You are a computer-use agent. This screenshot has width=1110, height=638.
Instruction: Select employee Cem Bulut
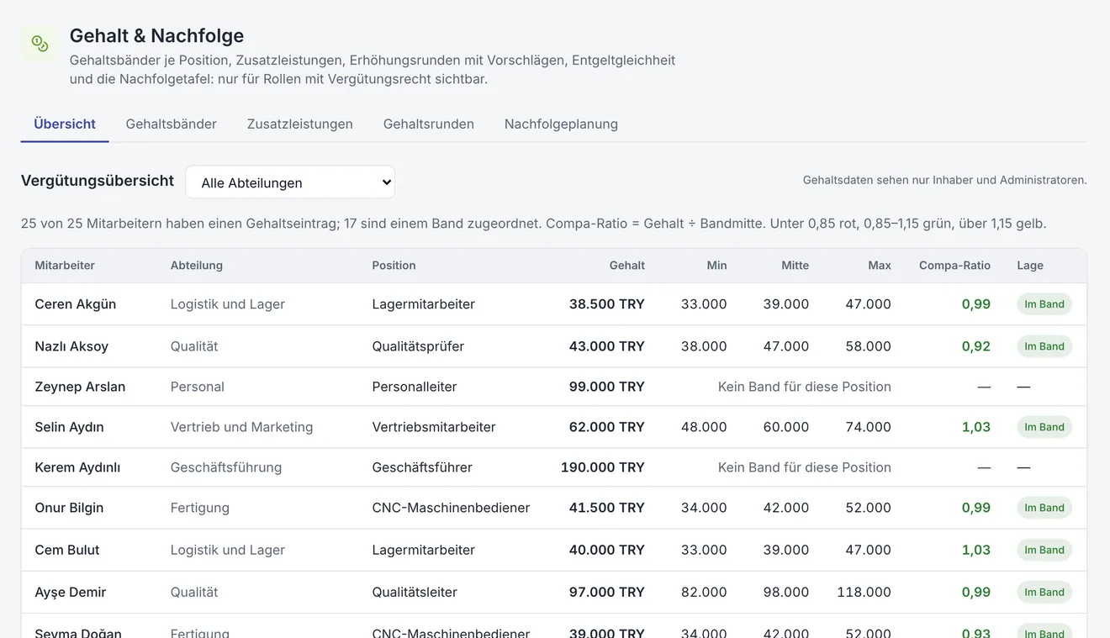click(x=67, y=550)
